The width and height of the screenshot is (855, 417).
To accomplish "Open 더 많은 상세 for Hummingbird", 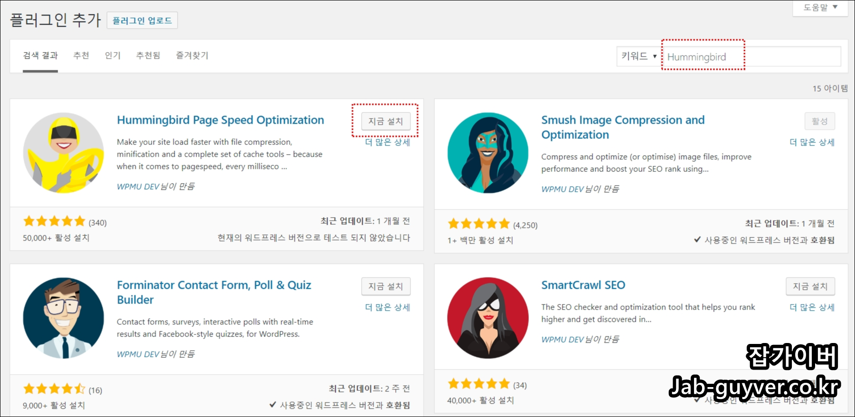I will click(x=387, y=142).
